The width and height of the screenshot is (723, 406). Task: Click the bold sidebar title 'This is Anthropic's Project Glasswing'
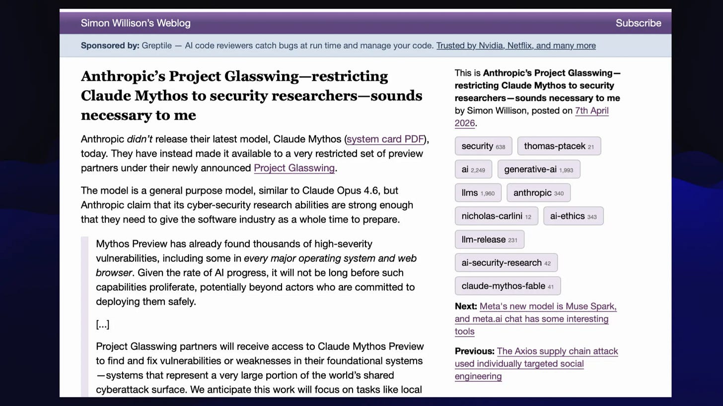[537, 85]
